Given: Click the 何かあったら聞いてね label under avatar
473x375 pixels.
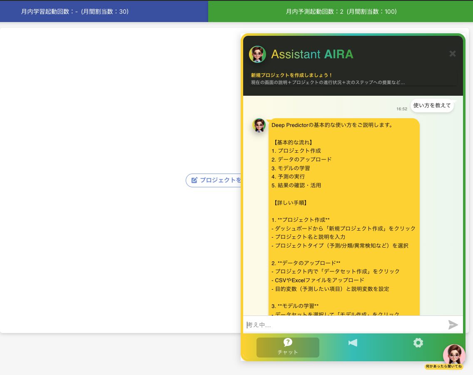Looking at the screenshot, I should [444, 367].
